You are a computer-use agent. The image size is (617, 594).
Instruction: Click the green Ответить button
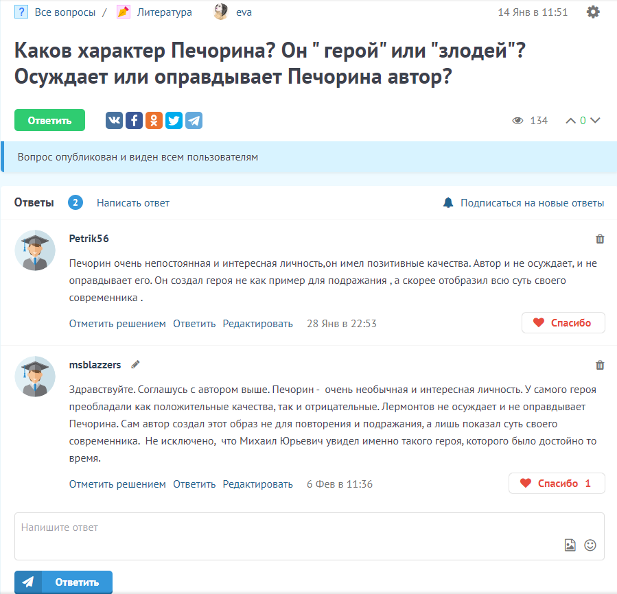49,120
